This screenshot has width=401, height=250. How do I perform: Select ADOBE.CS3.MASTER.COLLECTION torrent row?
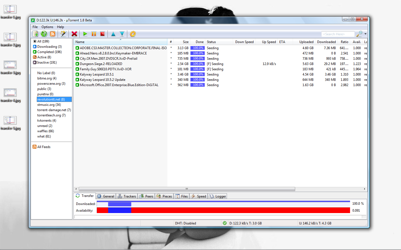click(221, 48)
